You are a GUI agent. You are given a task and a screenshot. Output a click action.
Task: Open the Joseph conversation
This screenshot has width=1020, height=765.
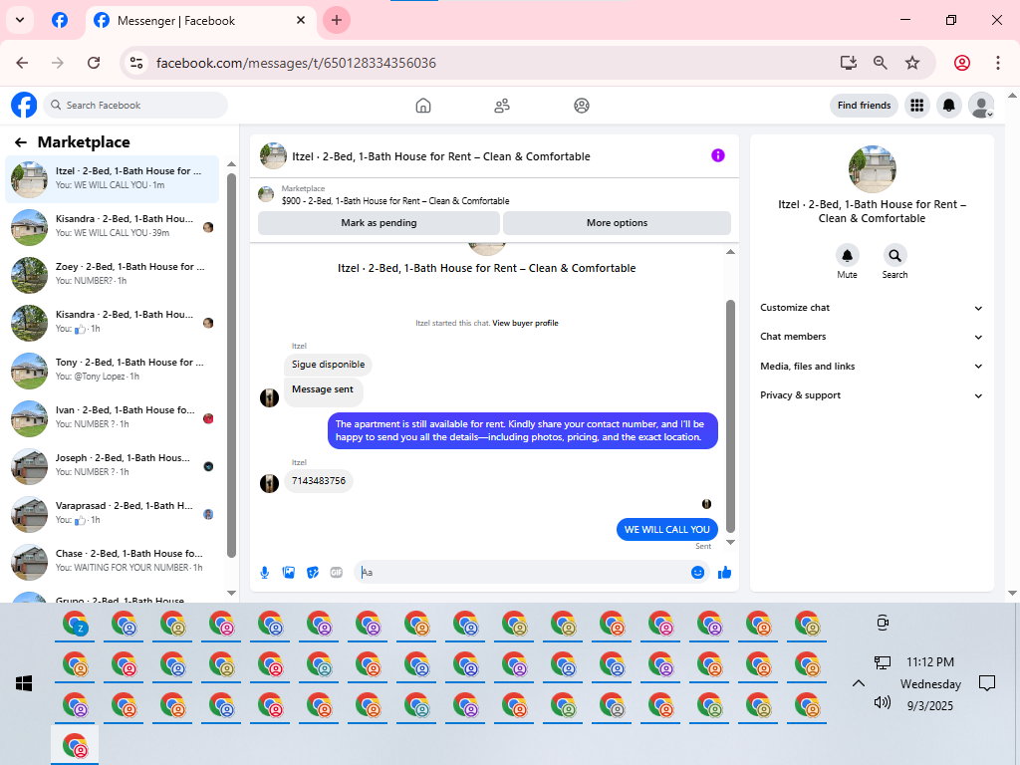click(x=112, y=466)
